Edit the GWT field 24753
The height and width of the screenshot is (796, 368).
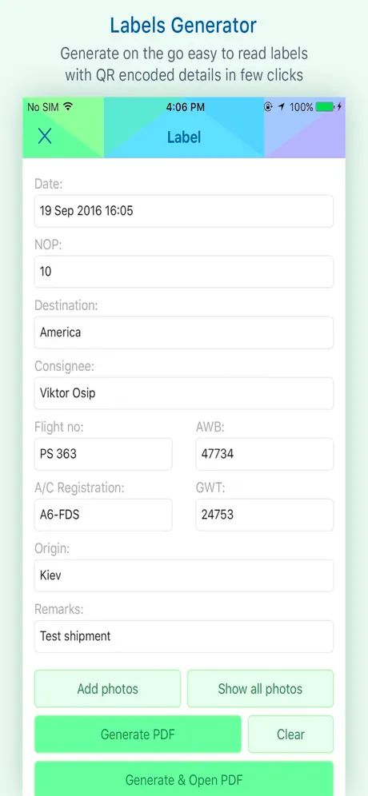(x=264, y=515)
